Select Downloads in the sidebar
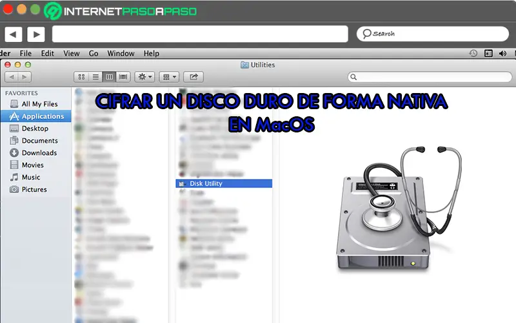 coord(36,153)
